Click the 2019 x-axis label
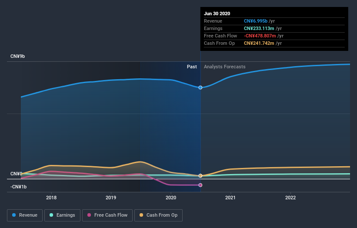This screenshot has height=228, width=357. tap(111, 198)
